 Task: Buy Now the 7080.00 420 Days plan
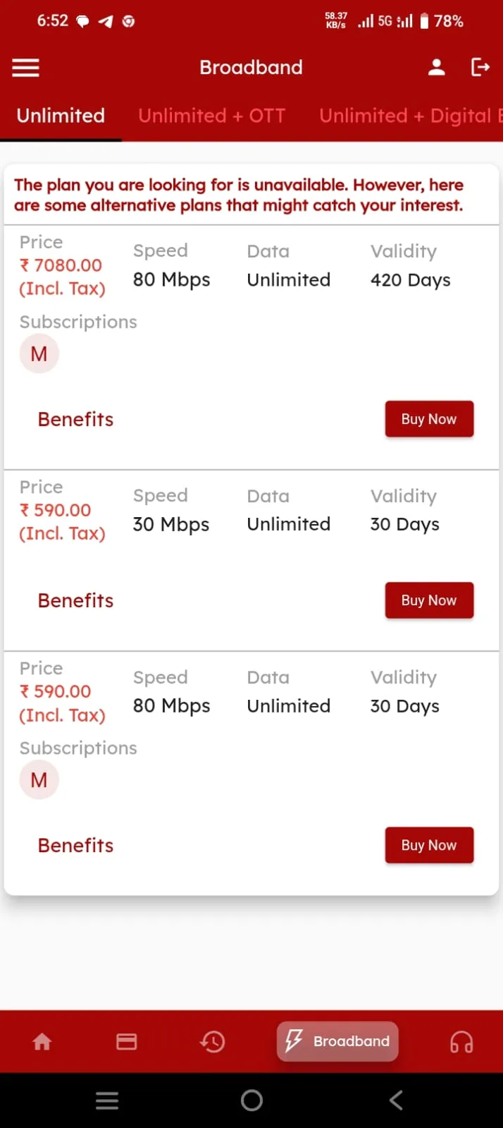pos(429,419)
